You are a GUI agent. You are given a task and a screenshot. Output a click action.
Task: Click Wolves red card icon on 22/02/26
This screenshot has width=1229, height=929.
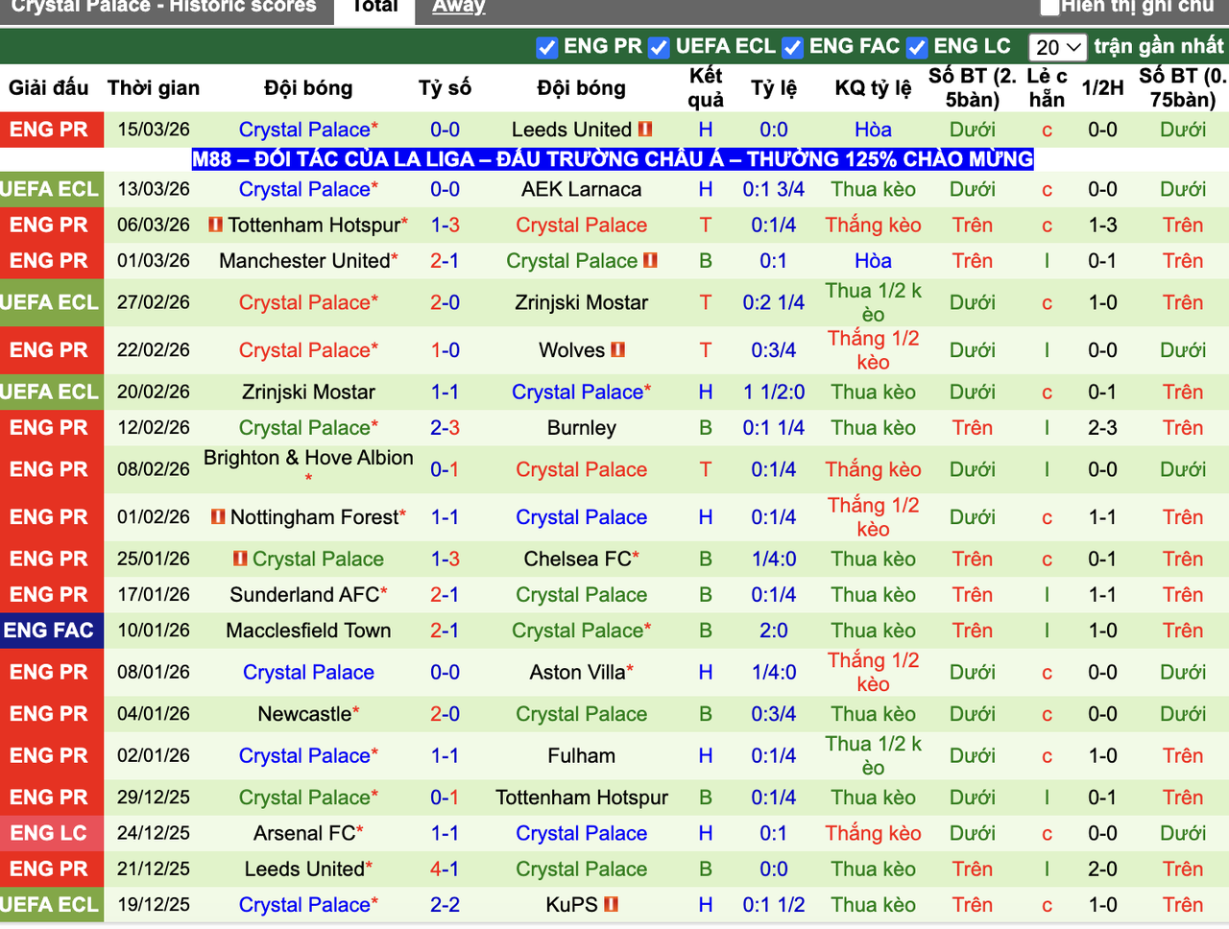(618, 349)
